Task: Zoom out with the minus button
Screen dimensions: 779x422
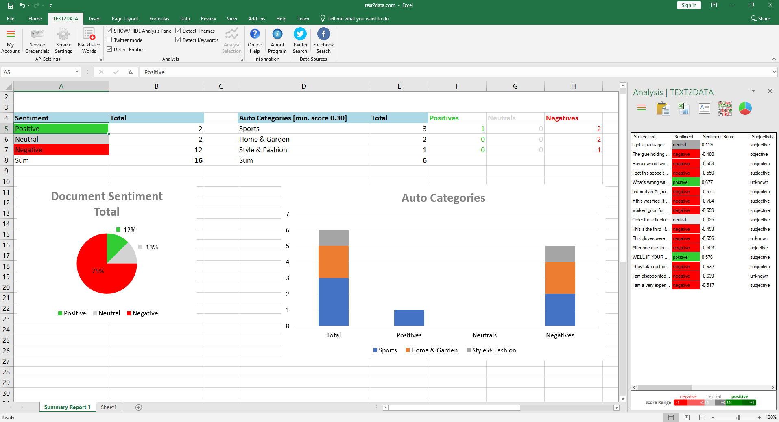Action: pyautogui.click(x=713, y=418)
